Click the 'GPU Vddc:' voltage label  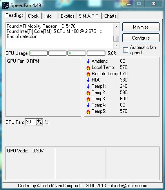18,151
